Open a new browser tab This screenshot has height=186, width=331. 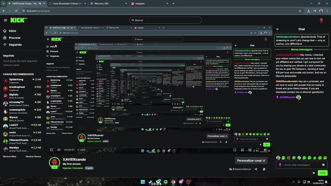click(x=173, y=4)
